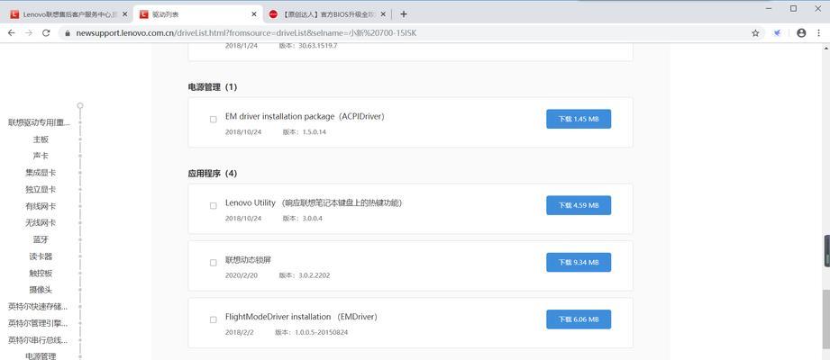Viewport: 830px width, 360px height.
Task: Switch to Lenovo联想售后客户服务中心 tab
Action: click(68, 14)
